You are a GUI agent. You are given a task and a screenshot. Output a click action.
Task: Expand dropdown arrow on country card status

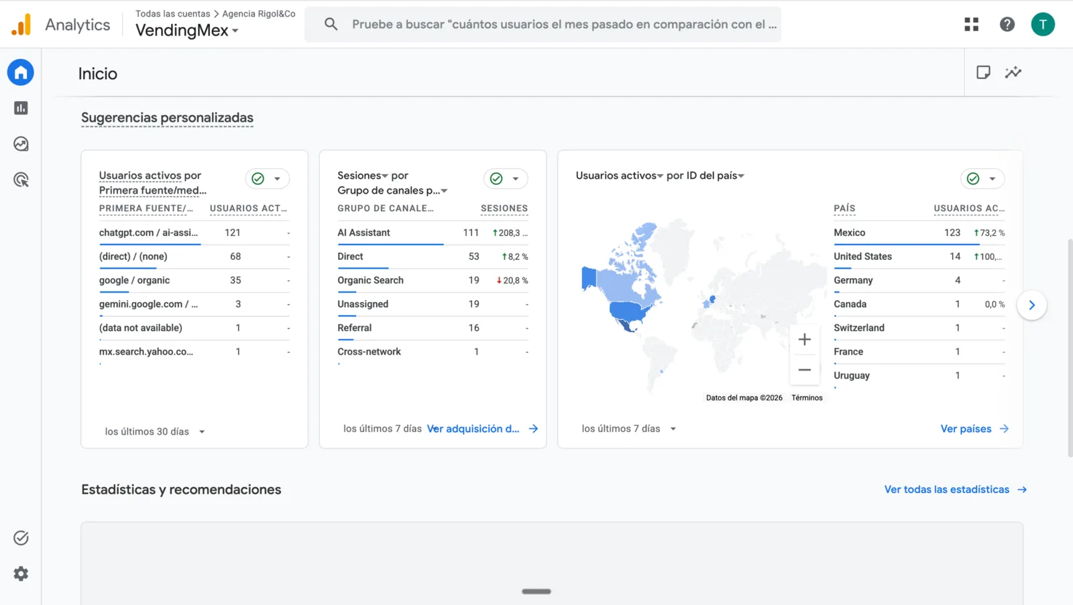pos(993,179)
